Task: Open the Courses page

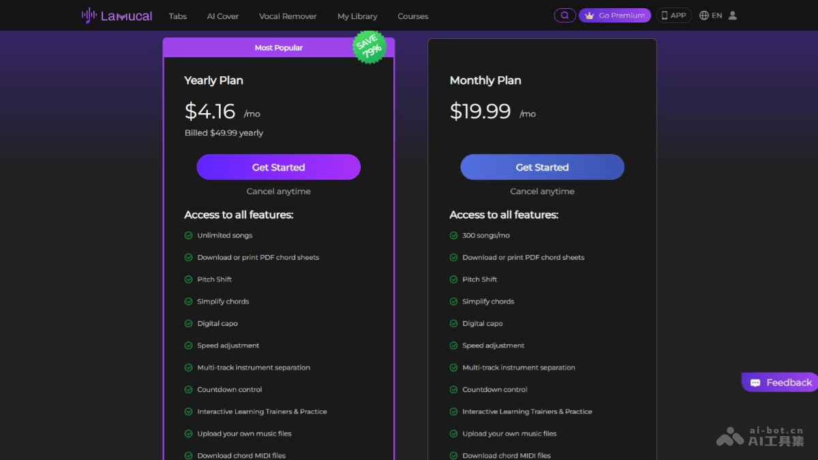Action: point(413,16)
